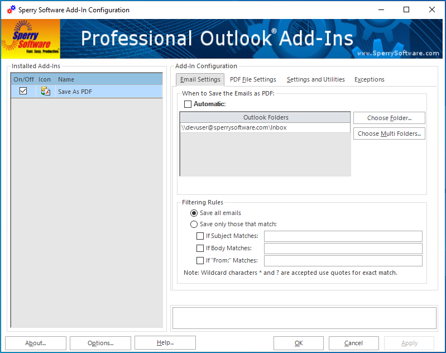The width and height of the screenshot is (446, 353).
Task: Click the Options... button
Action: pyautogui.click(x=100, y=343)
